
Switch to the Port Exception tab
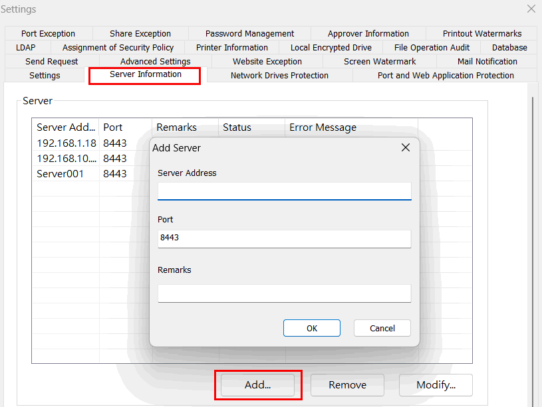point(48,33)
